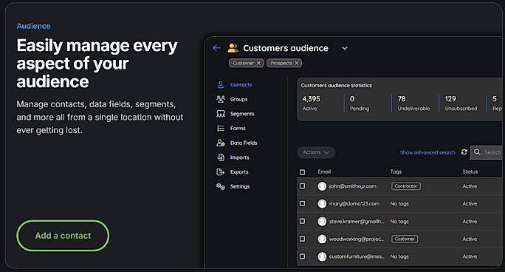Open the Settings menu item
The image size is (505, 272).
tap(240, 186)
